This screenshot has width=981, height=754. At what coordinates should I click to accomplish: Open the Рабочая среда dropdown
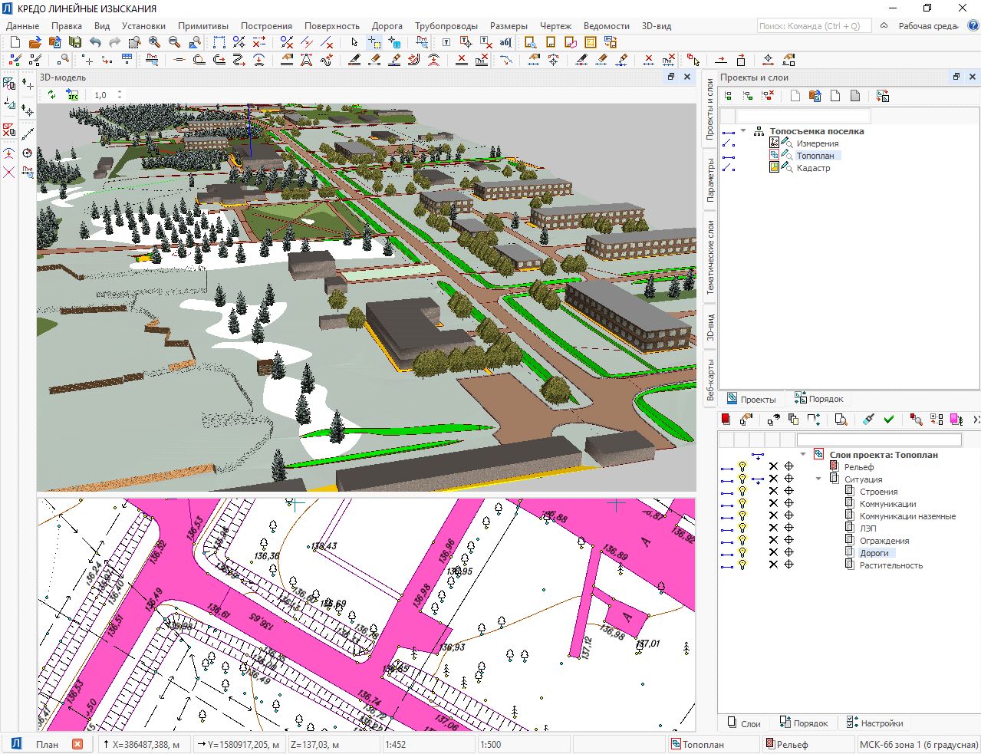(x=928, y=26)
